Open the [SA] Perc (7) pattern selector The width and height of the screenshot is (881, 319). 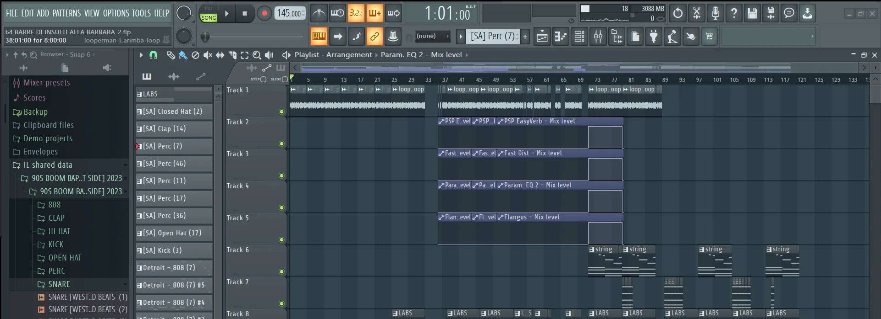pyautogui.click(x=493, y=36)
